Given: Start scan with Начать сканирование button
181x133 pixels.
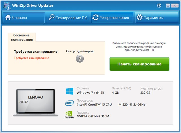Looking at the screenshot, I should [139, 64].
